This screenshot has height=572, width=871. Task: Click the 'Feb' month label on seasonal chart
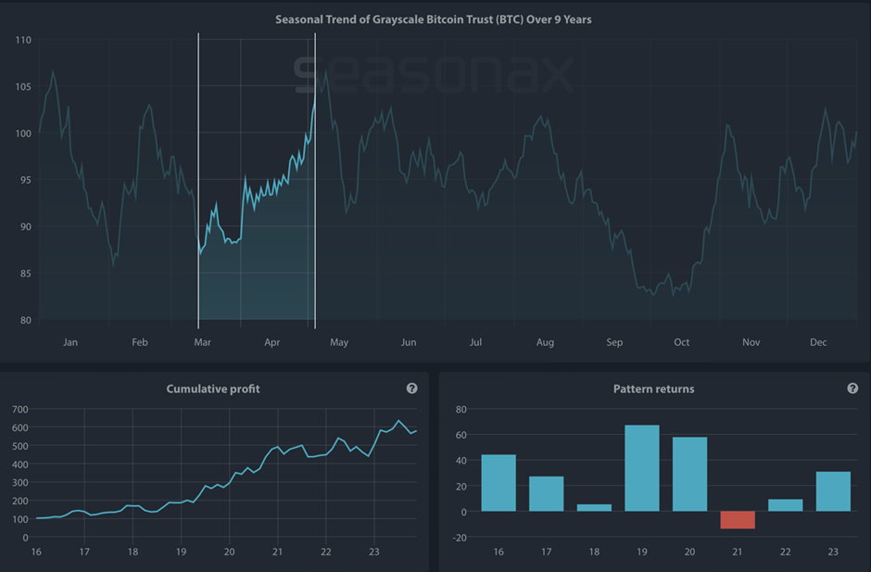[x=139, y=342]
